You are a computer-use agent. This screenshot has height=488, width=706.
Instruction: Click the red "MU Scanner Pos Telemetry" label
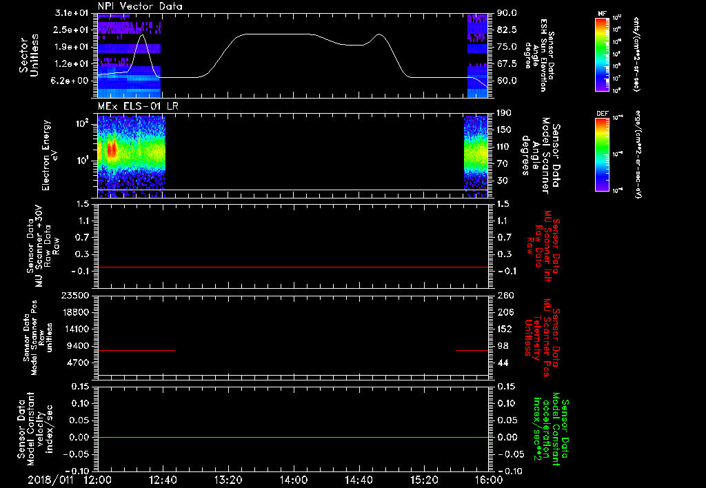[x=542, y=338]
